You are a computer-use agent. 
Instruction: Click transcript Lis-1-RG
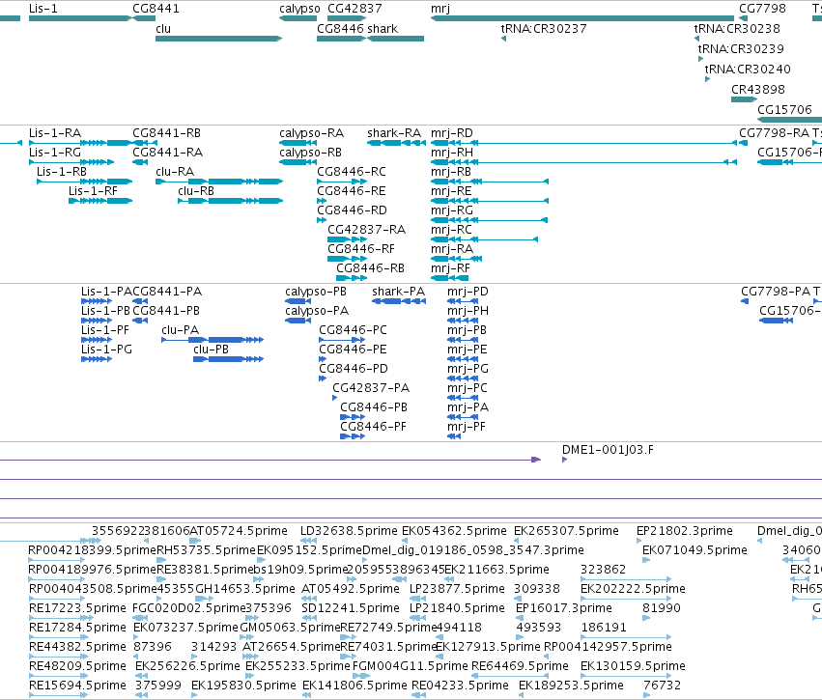pyautogui.click(x=71, y=162)
